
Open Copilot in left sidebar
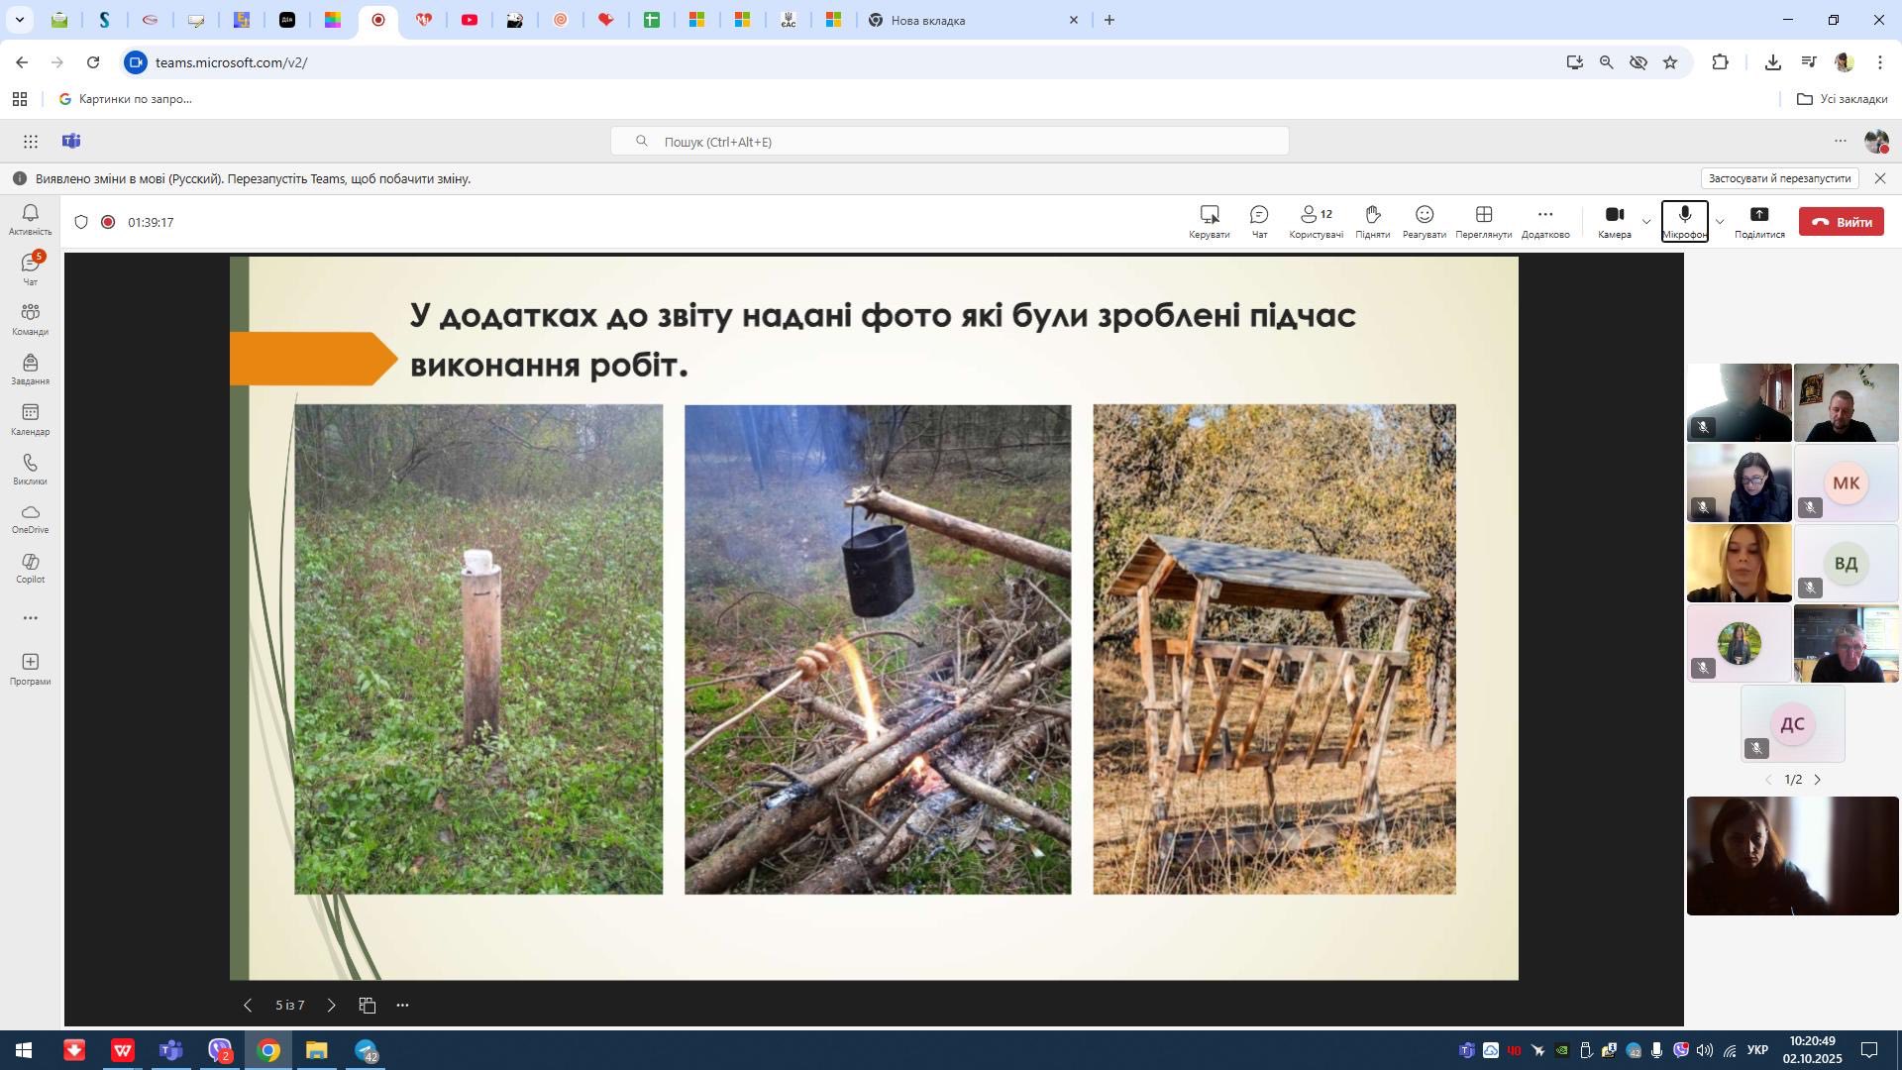[x=30, y=568]
